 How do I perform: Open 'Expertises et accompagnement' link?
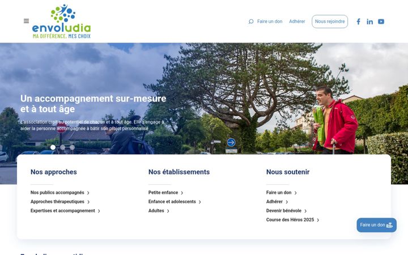[x=65, y=211]
